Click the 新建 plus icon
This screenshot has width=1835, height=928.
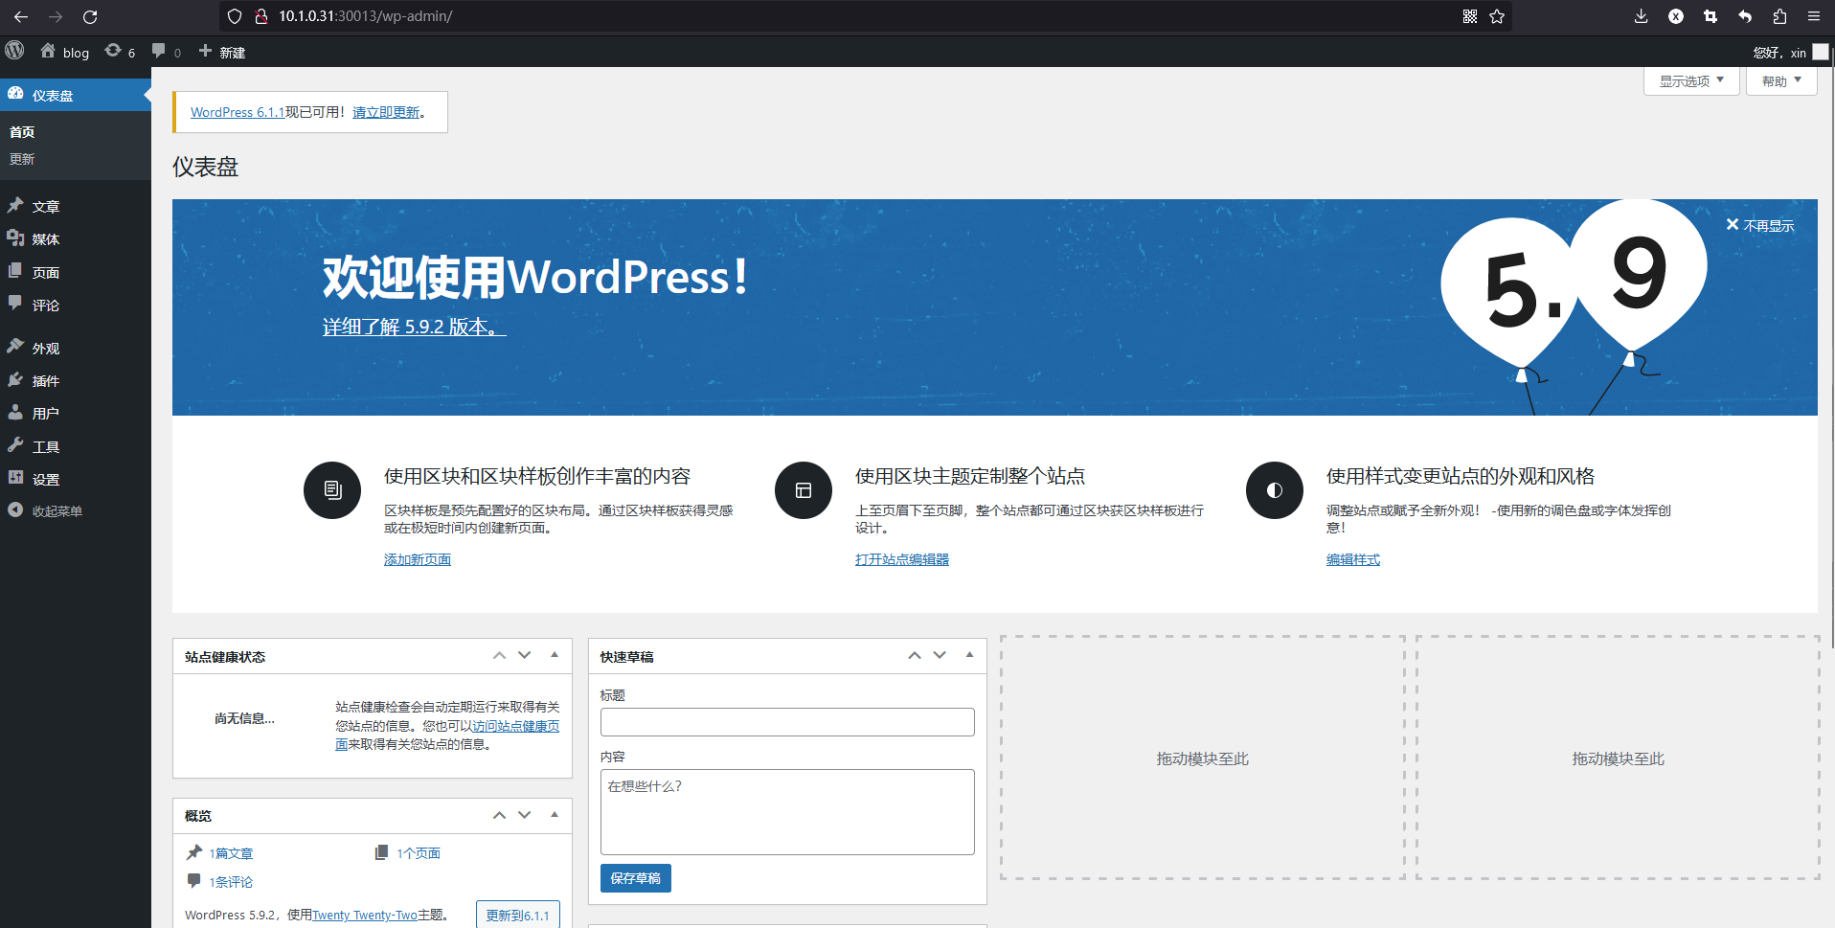pyautogui.click(x=205, y=51)
